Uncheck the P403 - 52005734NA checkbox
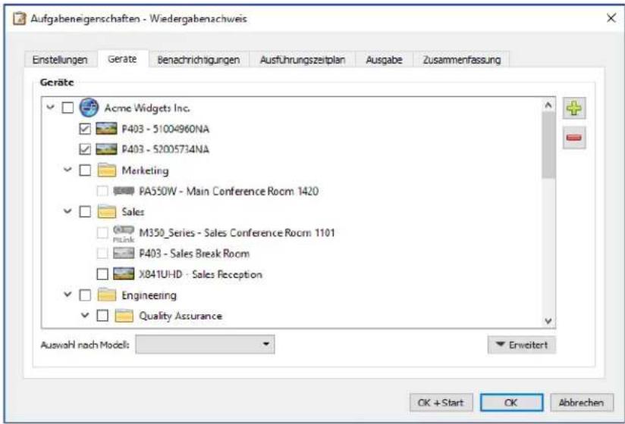The height and width of the screenshot is (424, 625). (85, 149)
